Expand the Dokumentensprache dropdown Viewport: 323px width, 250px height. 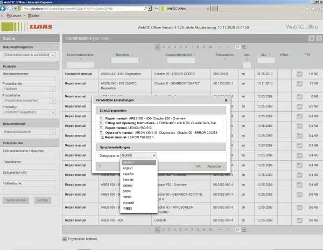pyautogui.click(x=53, y=55)
